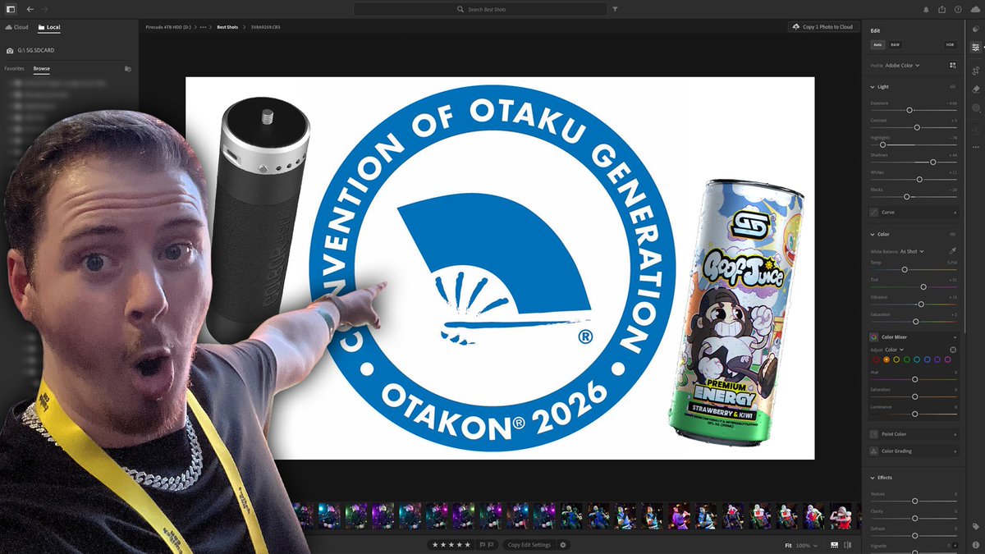The image size is (985, 554).
Task: Select the blue color mixer circle
Action: tap(926, 359)
